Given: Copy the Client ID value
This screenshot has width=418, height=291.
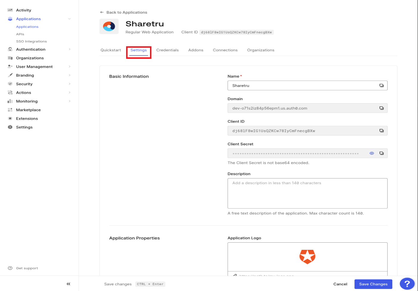Looking at the screenshot, I should 382,130.
